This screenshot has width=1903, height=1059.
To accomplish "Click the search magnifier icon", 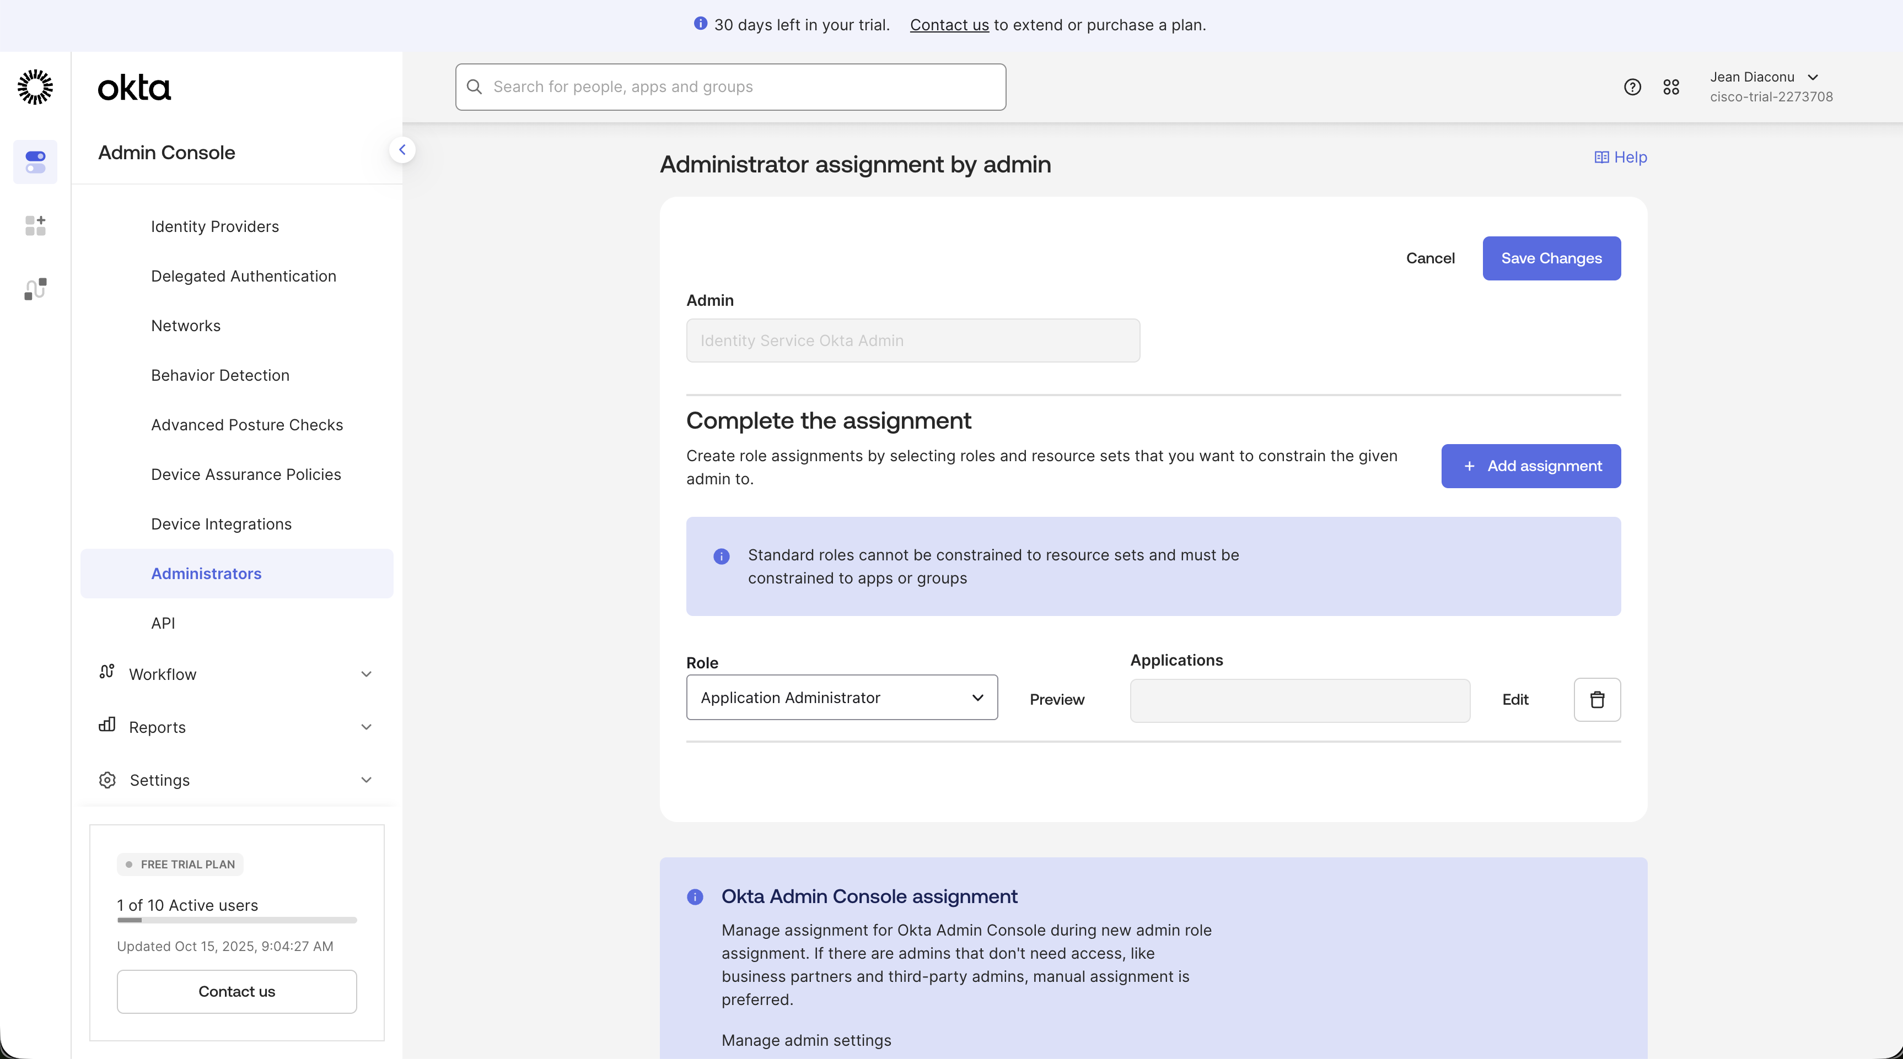I will [x=475, y=87].
